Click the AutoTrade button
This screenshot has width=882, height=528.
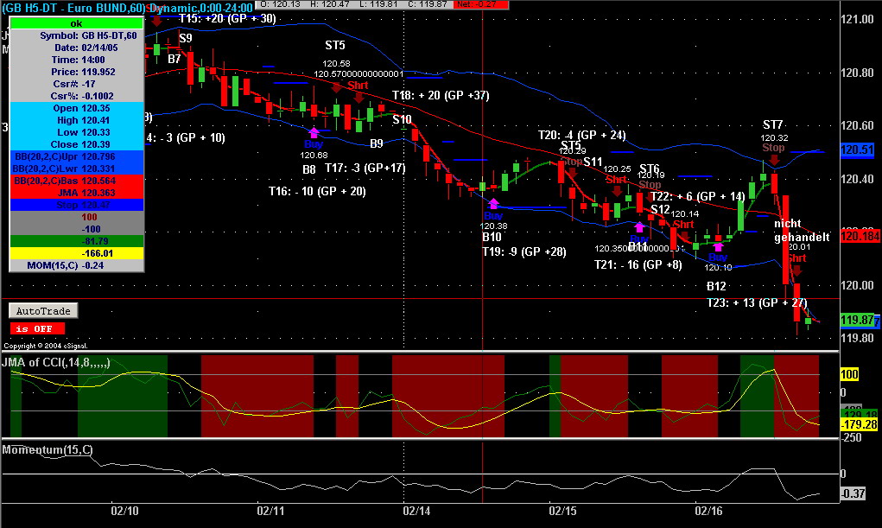click(x=43, y=311)
